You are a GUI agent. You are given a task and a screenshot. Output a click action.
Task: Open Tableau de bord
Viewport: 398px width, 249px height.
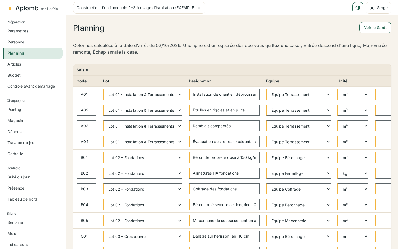pyautogui.click(x=33, y=199)
